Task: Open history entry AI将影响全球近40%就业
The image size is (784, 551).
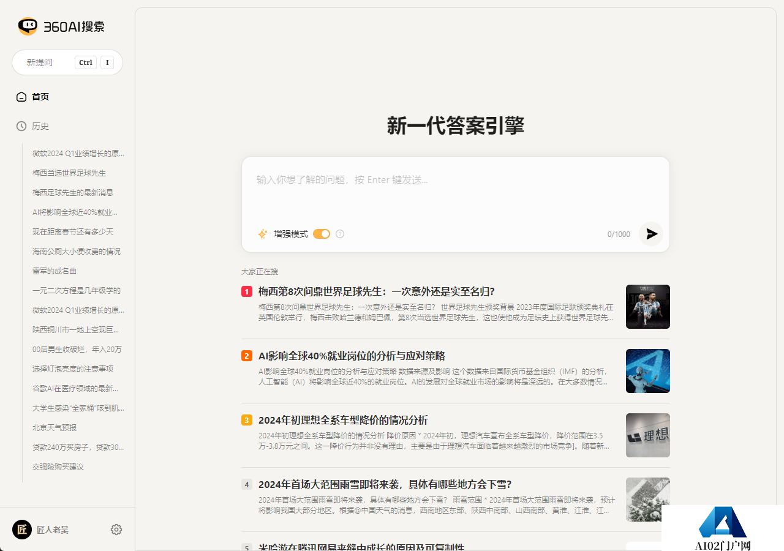Action: click(x=75, y=212)
